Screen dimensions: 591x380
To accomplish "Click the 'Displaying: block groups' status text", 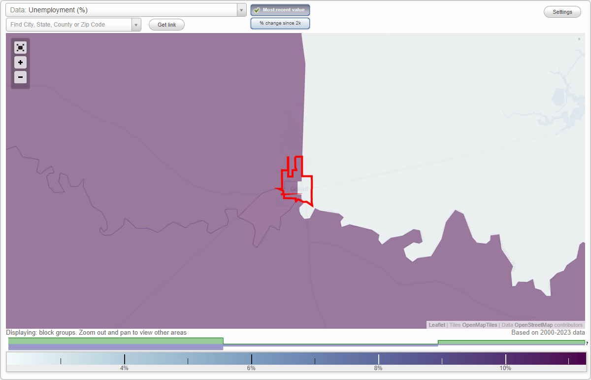I will coord(96,333).
